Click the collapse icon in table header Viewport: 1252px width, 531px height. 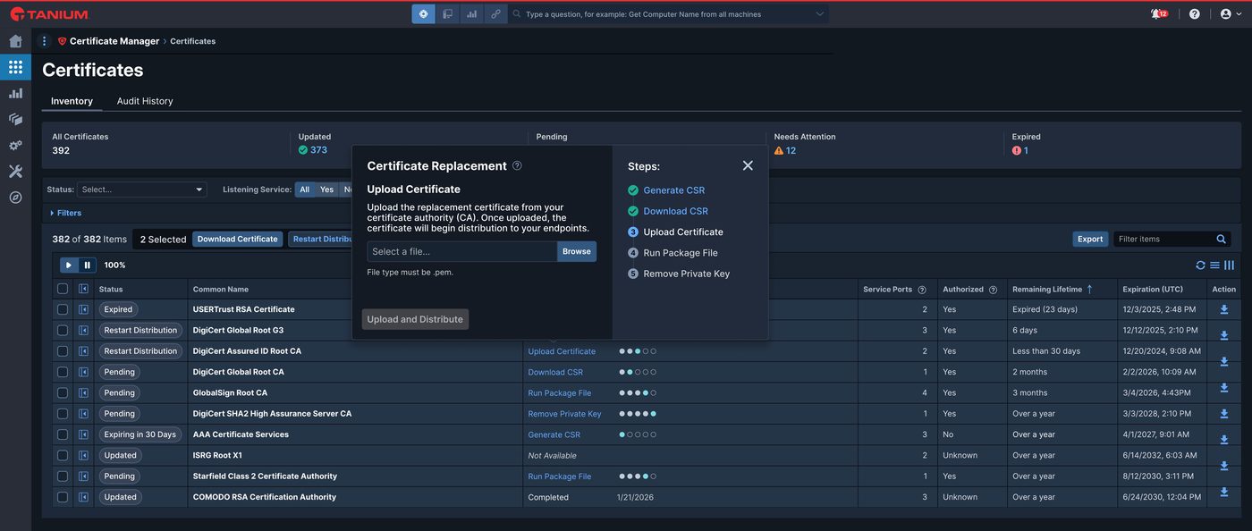[83, 289]
